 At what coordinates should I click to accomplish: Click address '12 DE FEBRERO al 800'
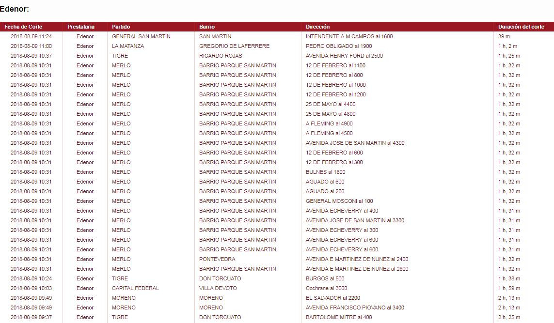click(x=334, y=75)
